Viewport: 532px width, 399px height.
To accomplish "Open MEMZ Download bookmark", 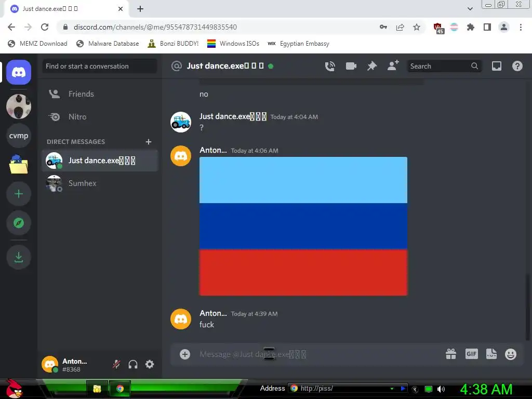I will point(37,44).
